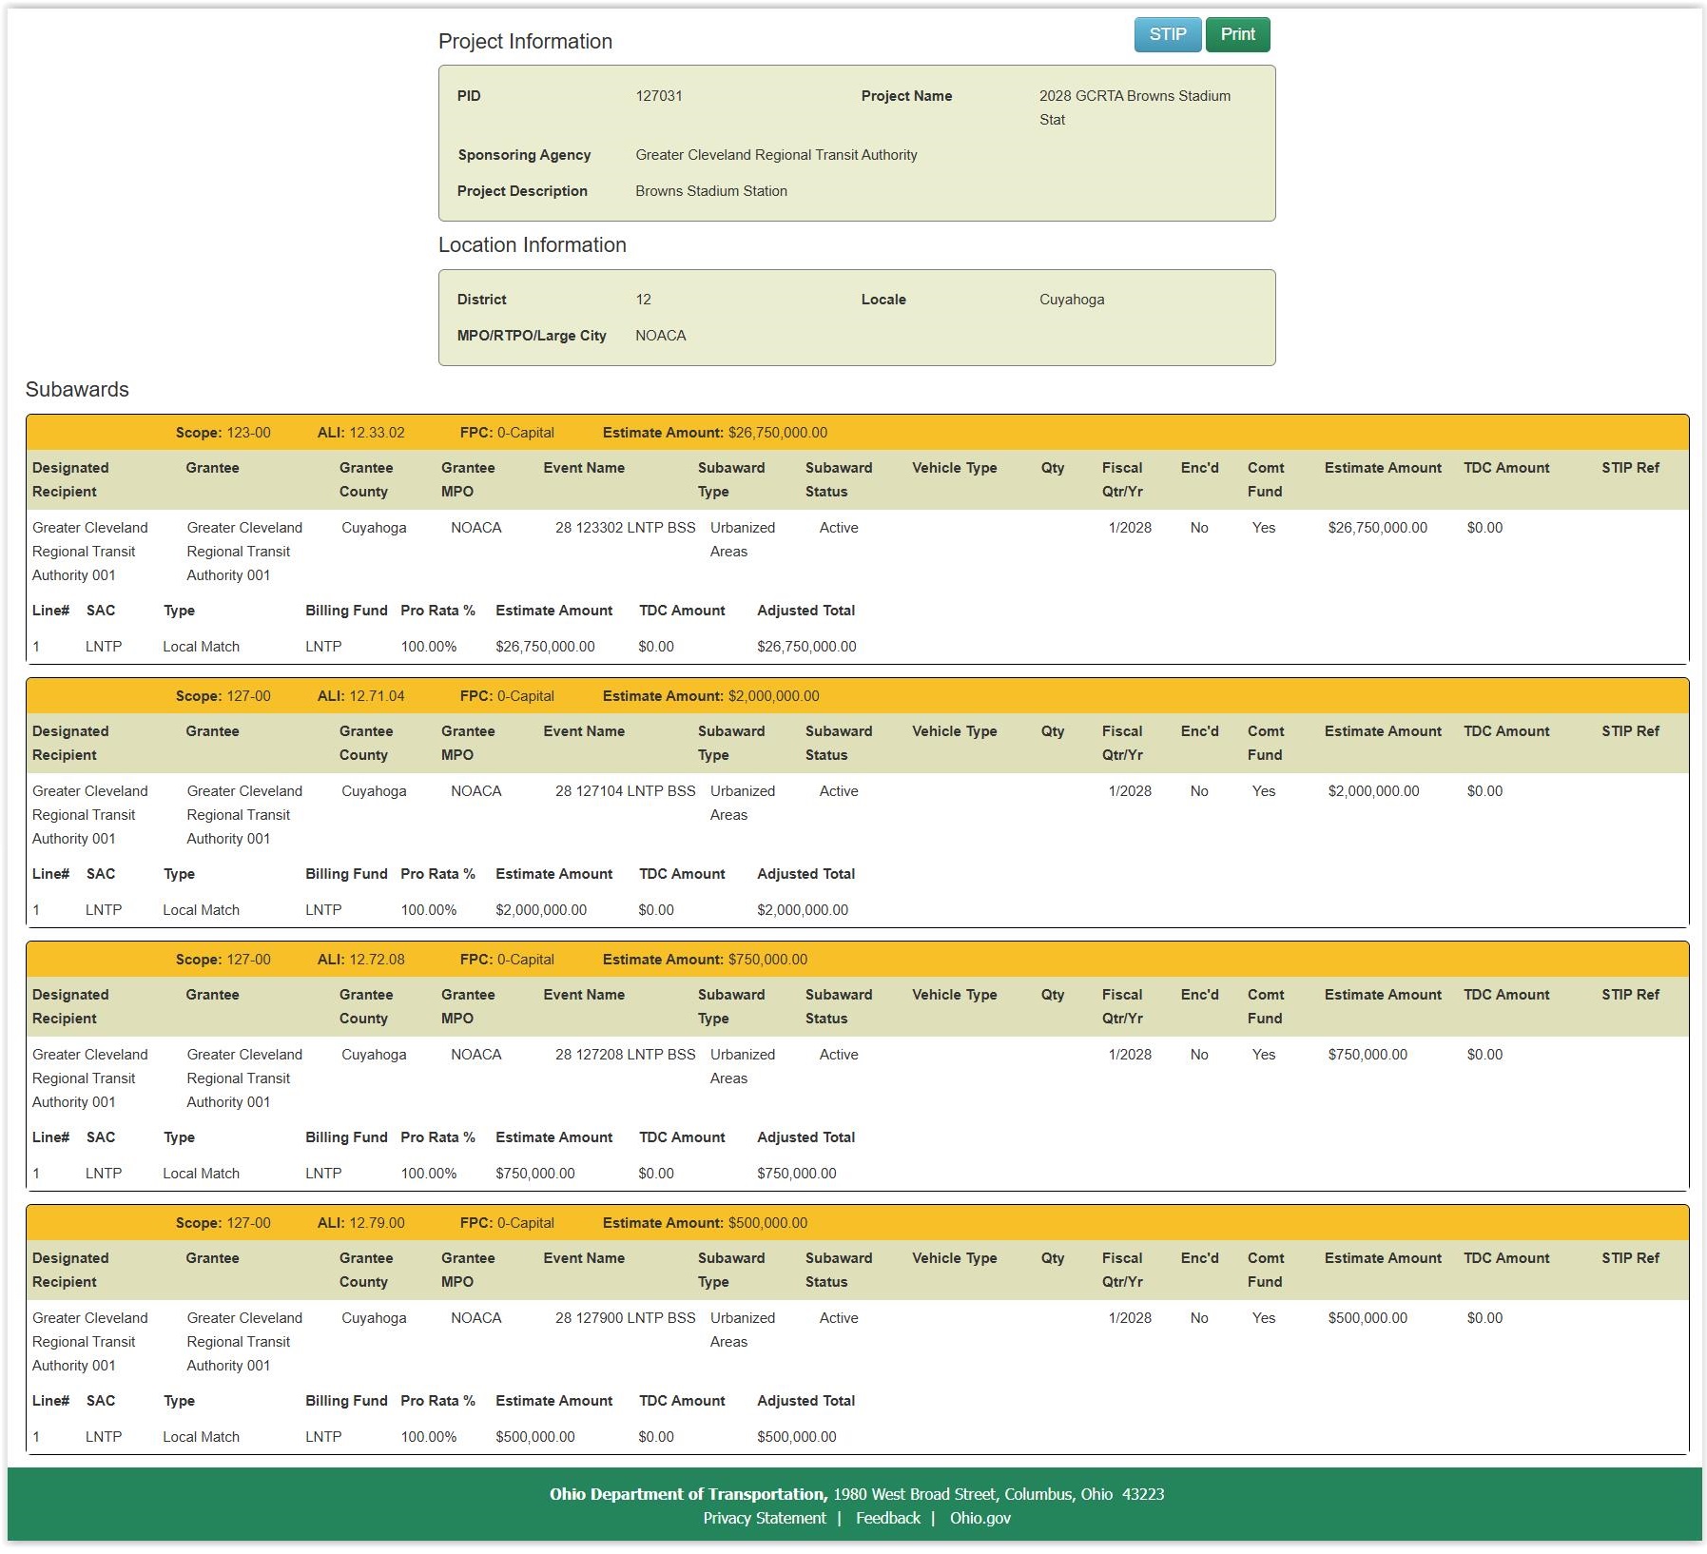Select the ALI 12.71.04 subaward header bar

click(857, 696)
